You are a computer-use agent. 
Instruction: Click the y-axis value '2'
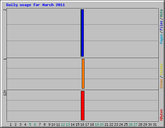pos(5,10)
